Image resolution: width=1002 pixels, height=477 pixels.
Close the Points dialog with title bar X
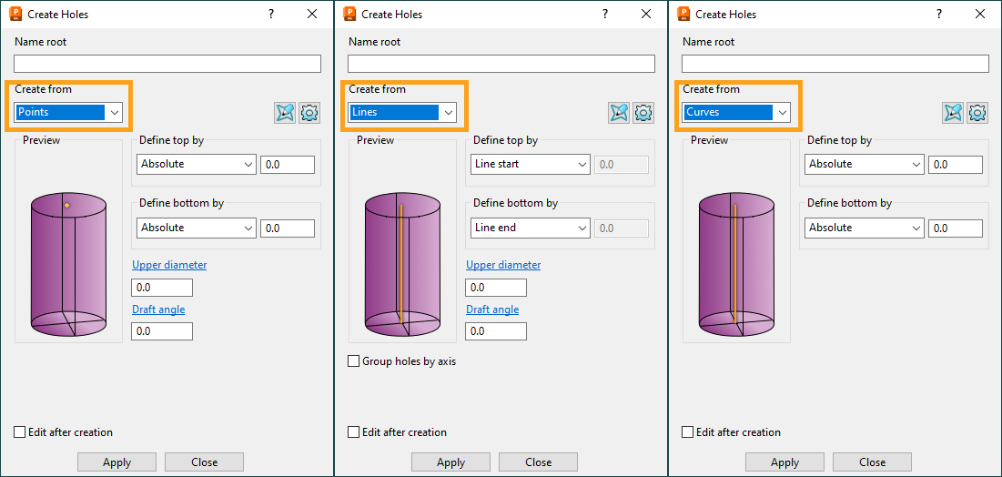pyautogui.click(x=312, y=14)
